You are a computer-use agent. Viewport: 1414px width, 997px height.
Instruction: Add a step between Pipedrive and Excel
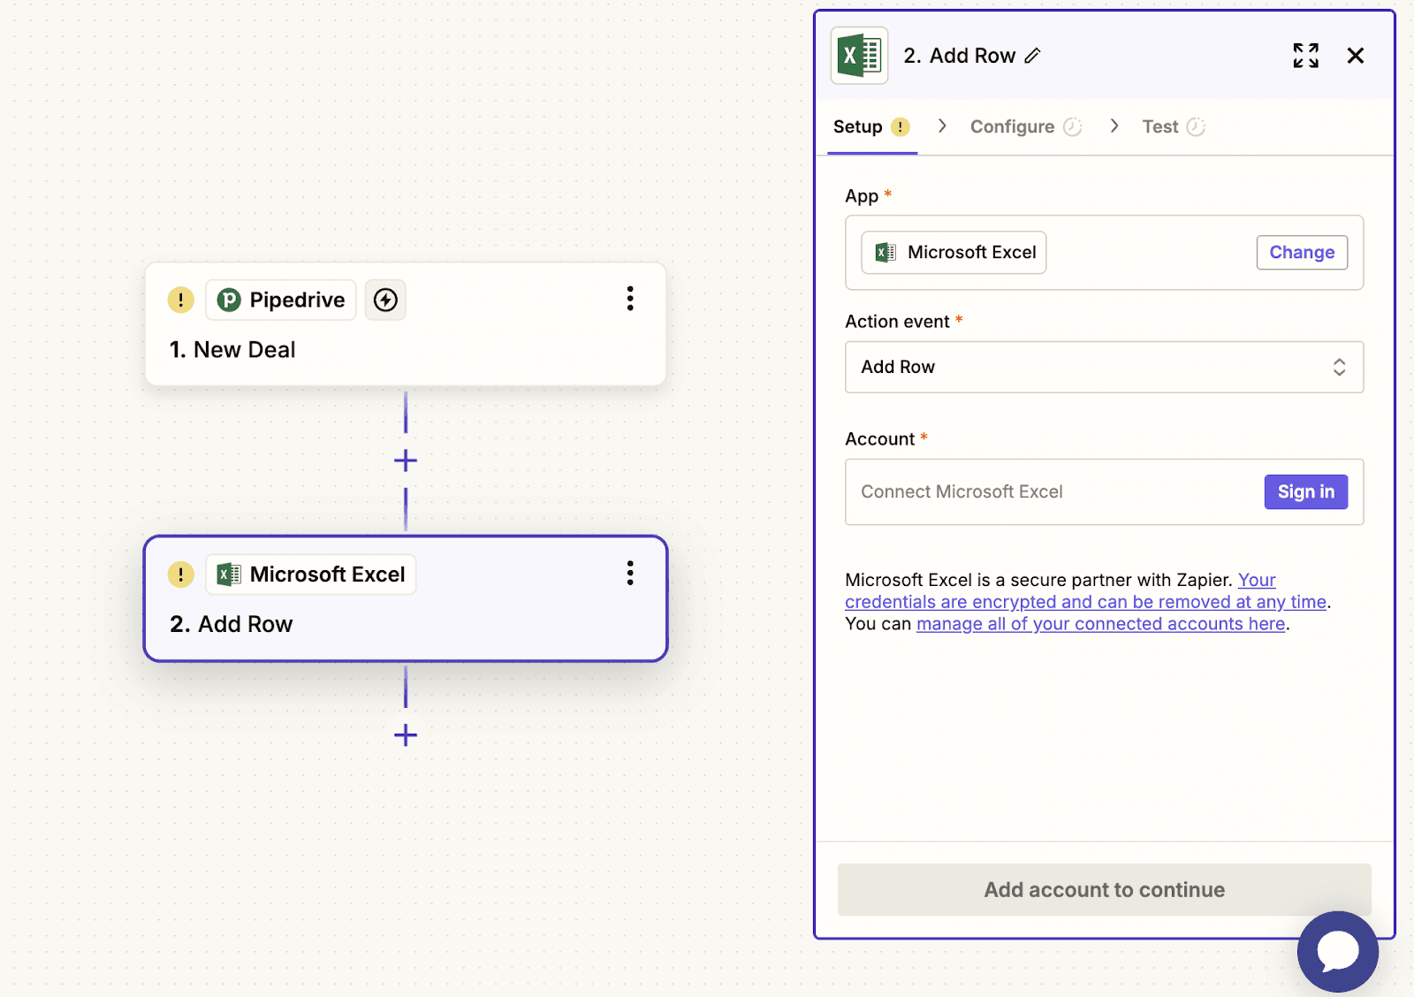pyautogui.click(x=406, y=460)
